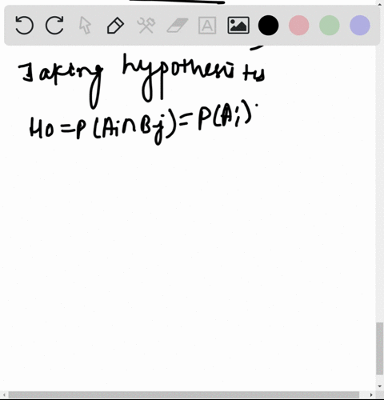Screen dimensions: 384x400
Task: Insert an image with picture tool
Action: [238, 26]
